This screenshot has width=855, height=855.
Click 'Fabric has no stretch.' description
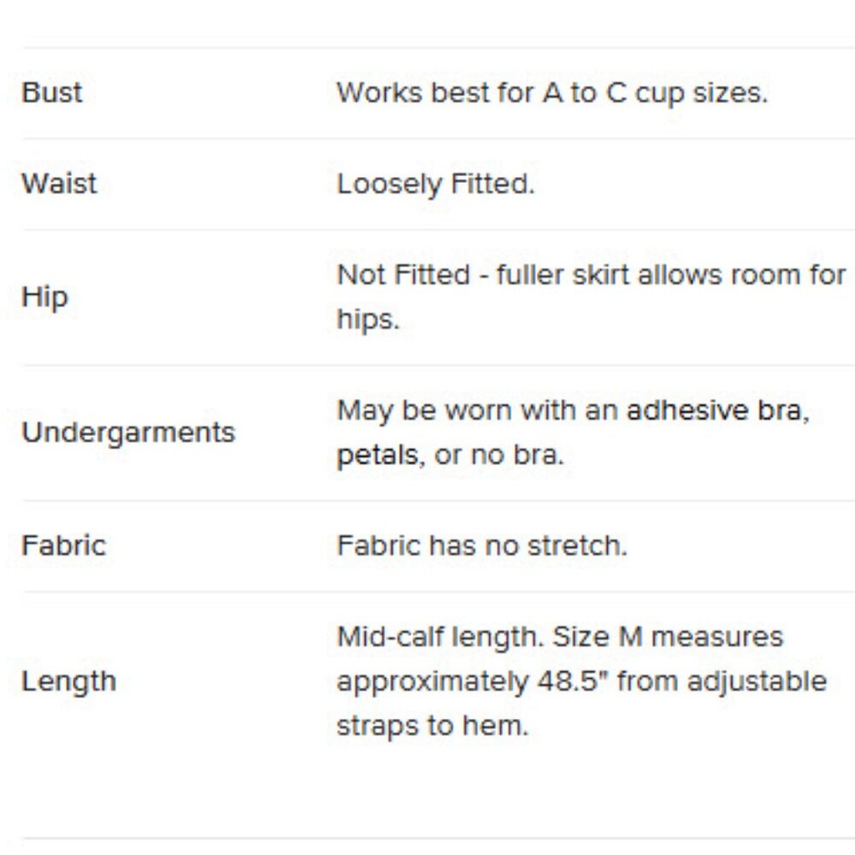[481, 545]
